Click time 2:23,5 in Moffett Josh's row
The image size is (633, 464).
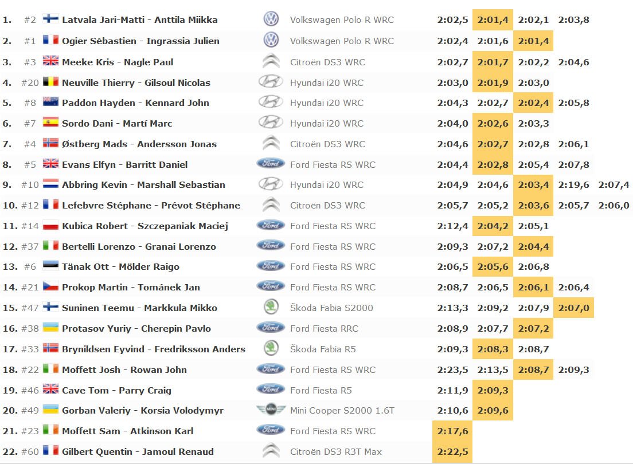[x=452, y=369]
